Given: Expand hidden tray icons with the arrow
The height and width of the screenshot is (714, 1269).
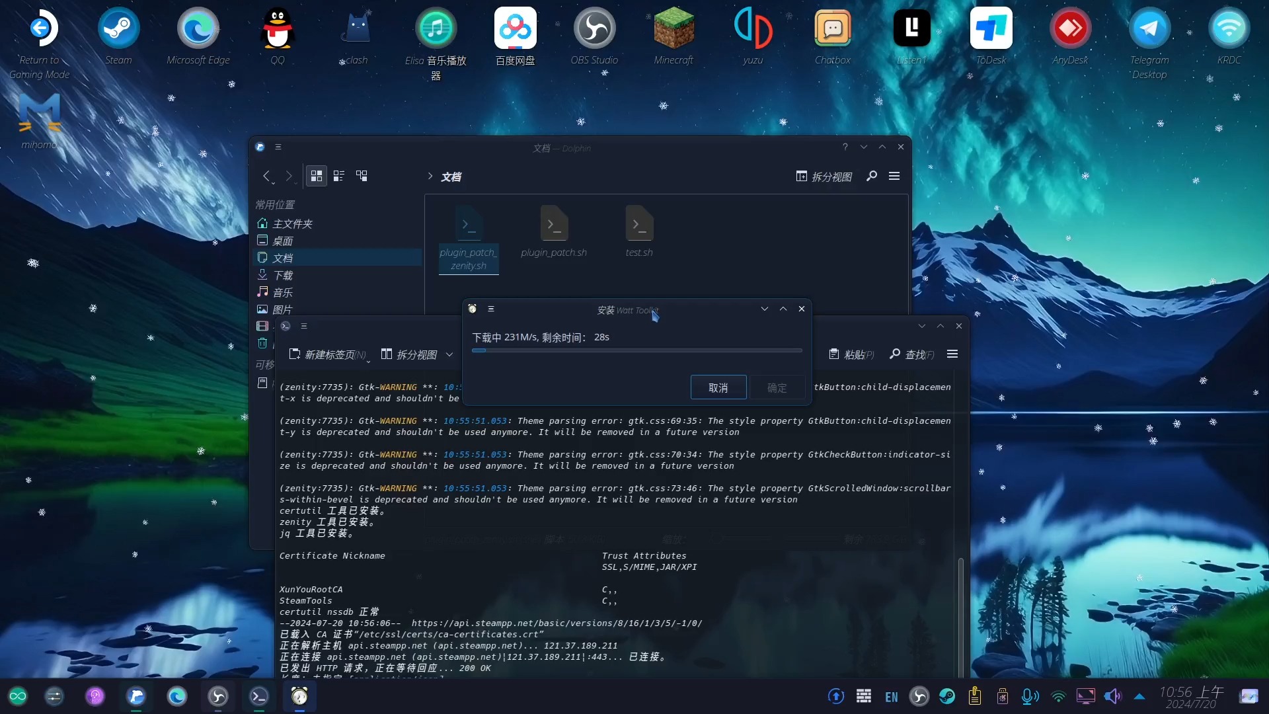Looking at the screenshot, I should tap(1139, 696).
